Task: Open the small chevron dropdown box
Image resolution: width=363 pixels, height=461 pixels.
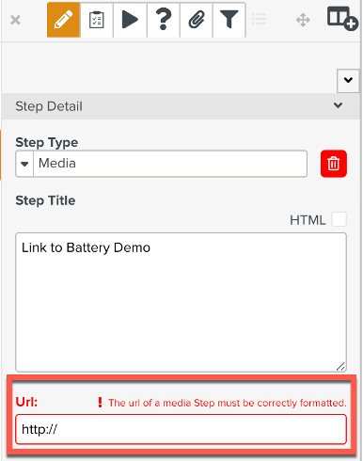Action: point(348,81)
